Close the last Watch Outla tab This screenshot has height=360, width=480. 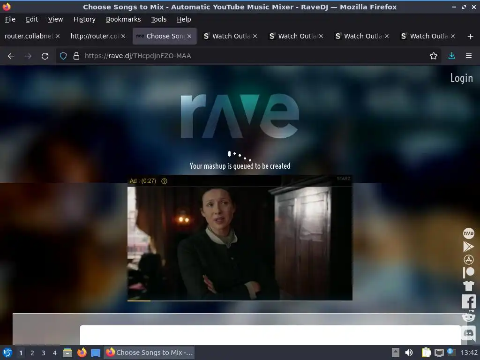pos(453,36)
